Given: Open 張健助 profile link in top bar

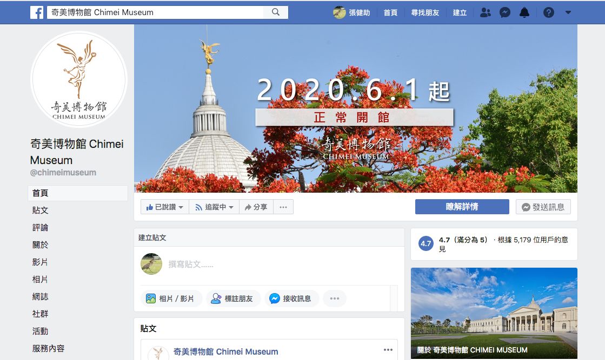Looking at the screenshot, I should pyautogui.click(x=351, y=13).
